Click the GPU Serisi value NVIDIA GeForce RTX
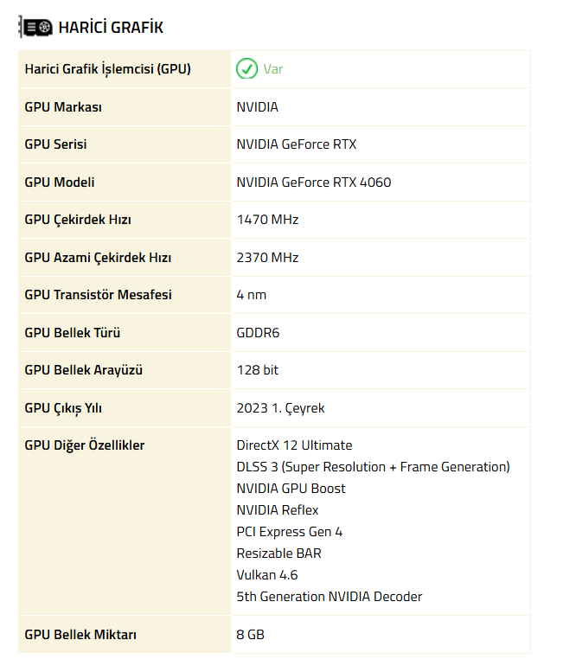The height and width of the screenshot is (672, 576). 297,144
